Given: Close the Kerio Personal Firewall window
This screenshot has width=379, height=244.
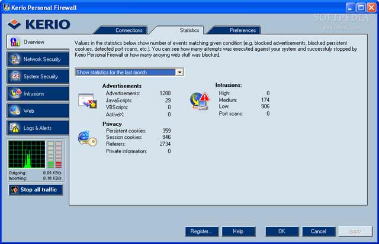Looking at the screenshot, I should coord(371,8).
